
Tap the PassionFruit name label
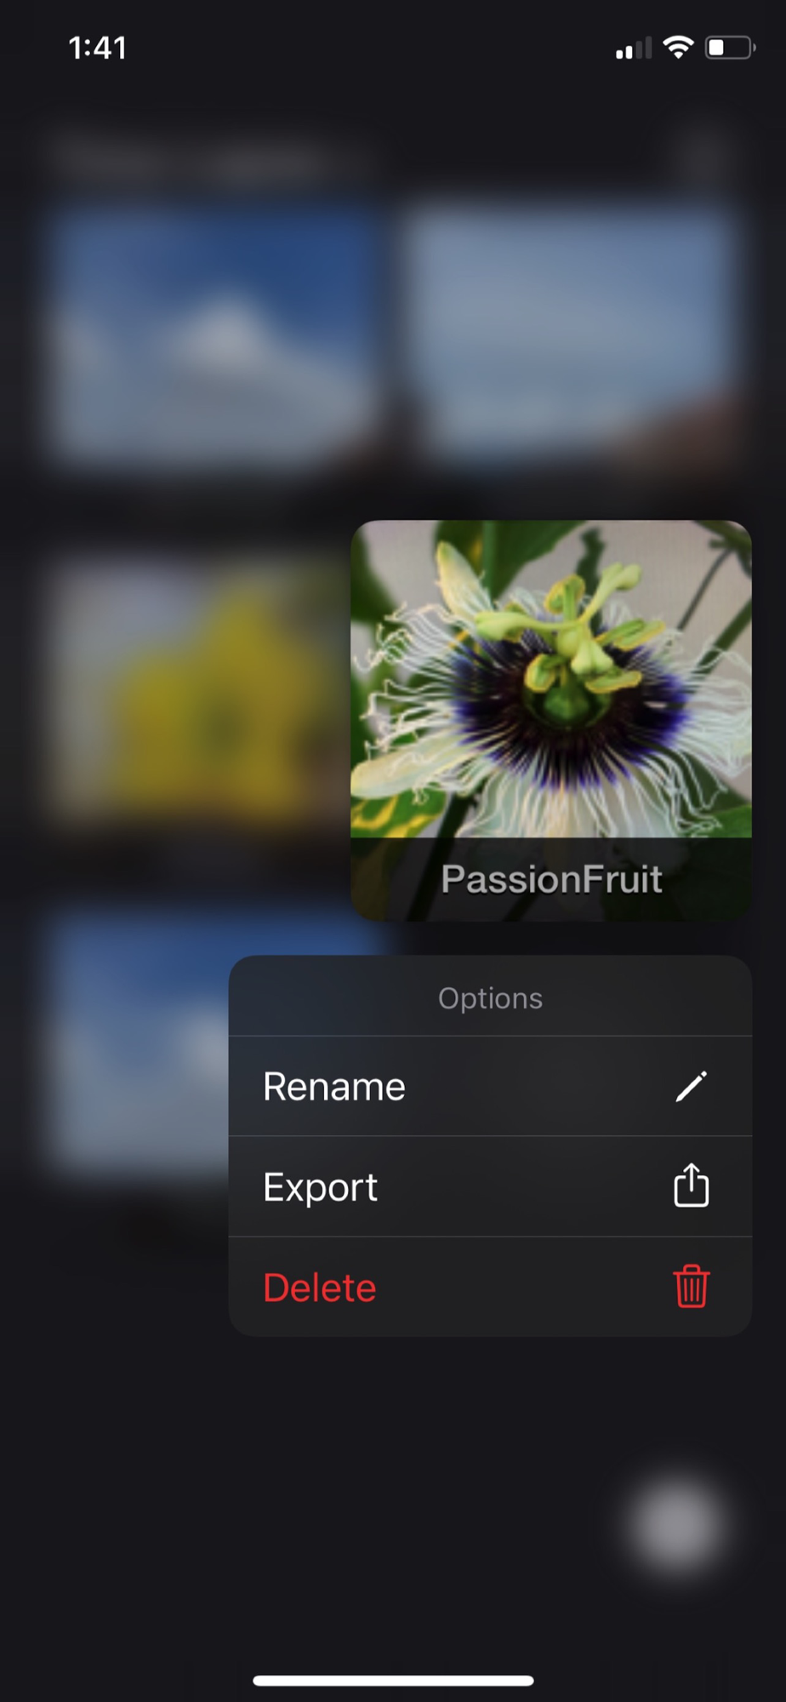[x=551, y=879]
